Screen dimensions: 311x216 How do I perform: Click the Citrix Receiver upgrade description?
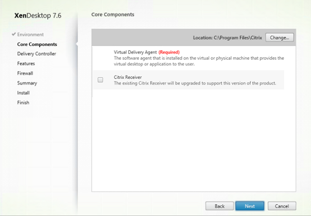(195, 83)
